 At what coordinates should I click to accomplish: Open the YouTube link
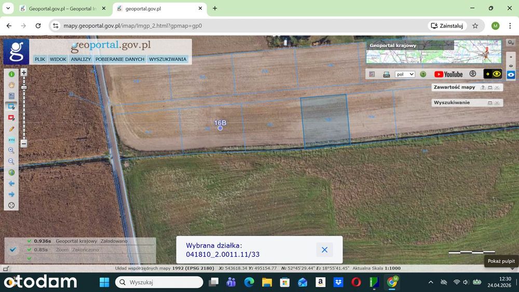point(448,74)
